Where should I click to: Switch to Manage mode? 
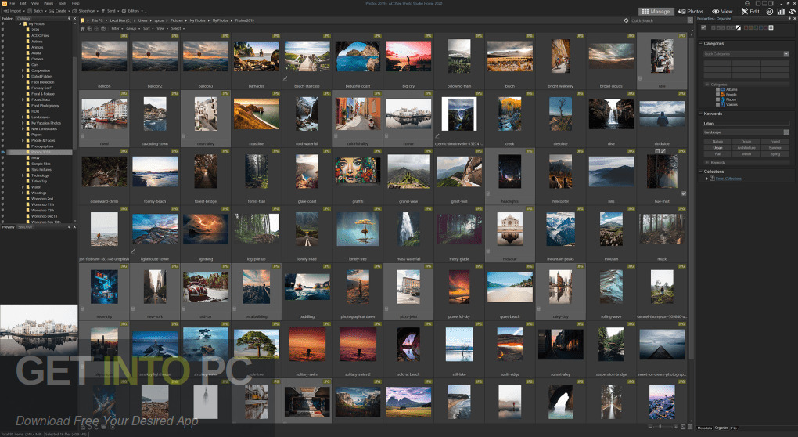[656, 11]
